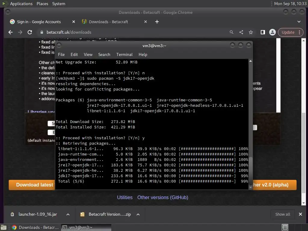Close the Sign in - Google Accounts tab

tap(74, 22)
